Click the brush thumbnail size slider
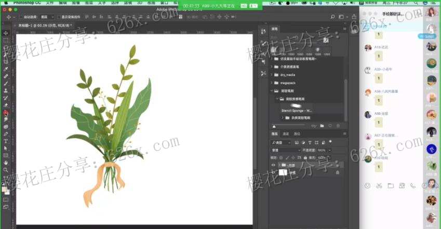 click(290, 126)
